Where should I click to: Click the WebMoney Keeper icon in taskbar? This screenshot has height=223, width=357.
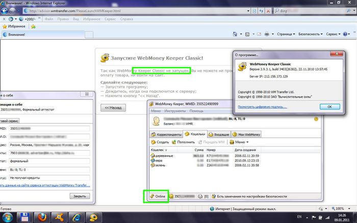click(93, 217)
